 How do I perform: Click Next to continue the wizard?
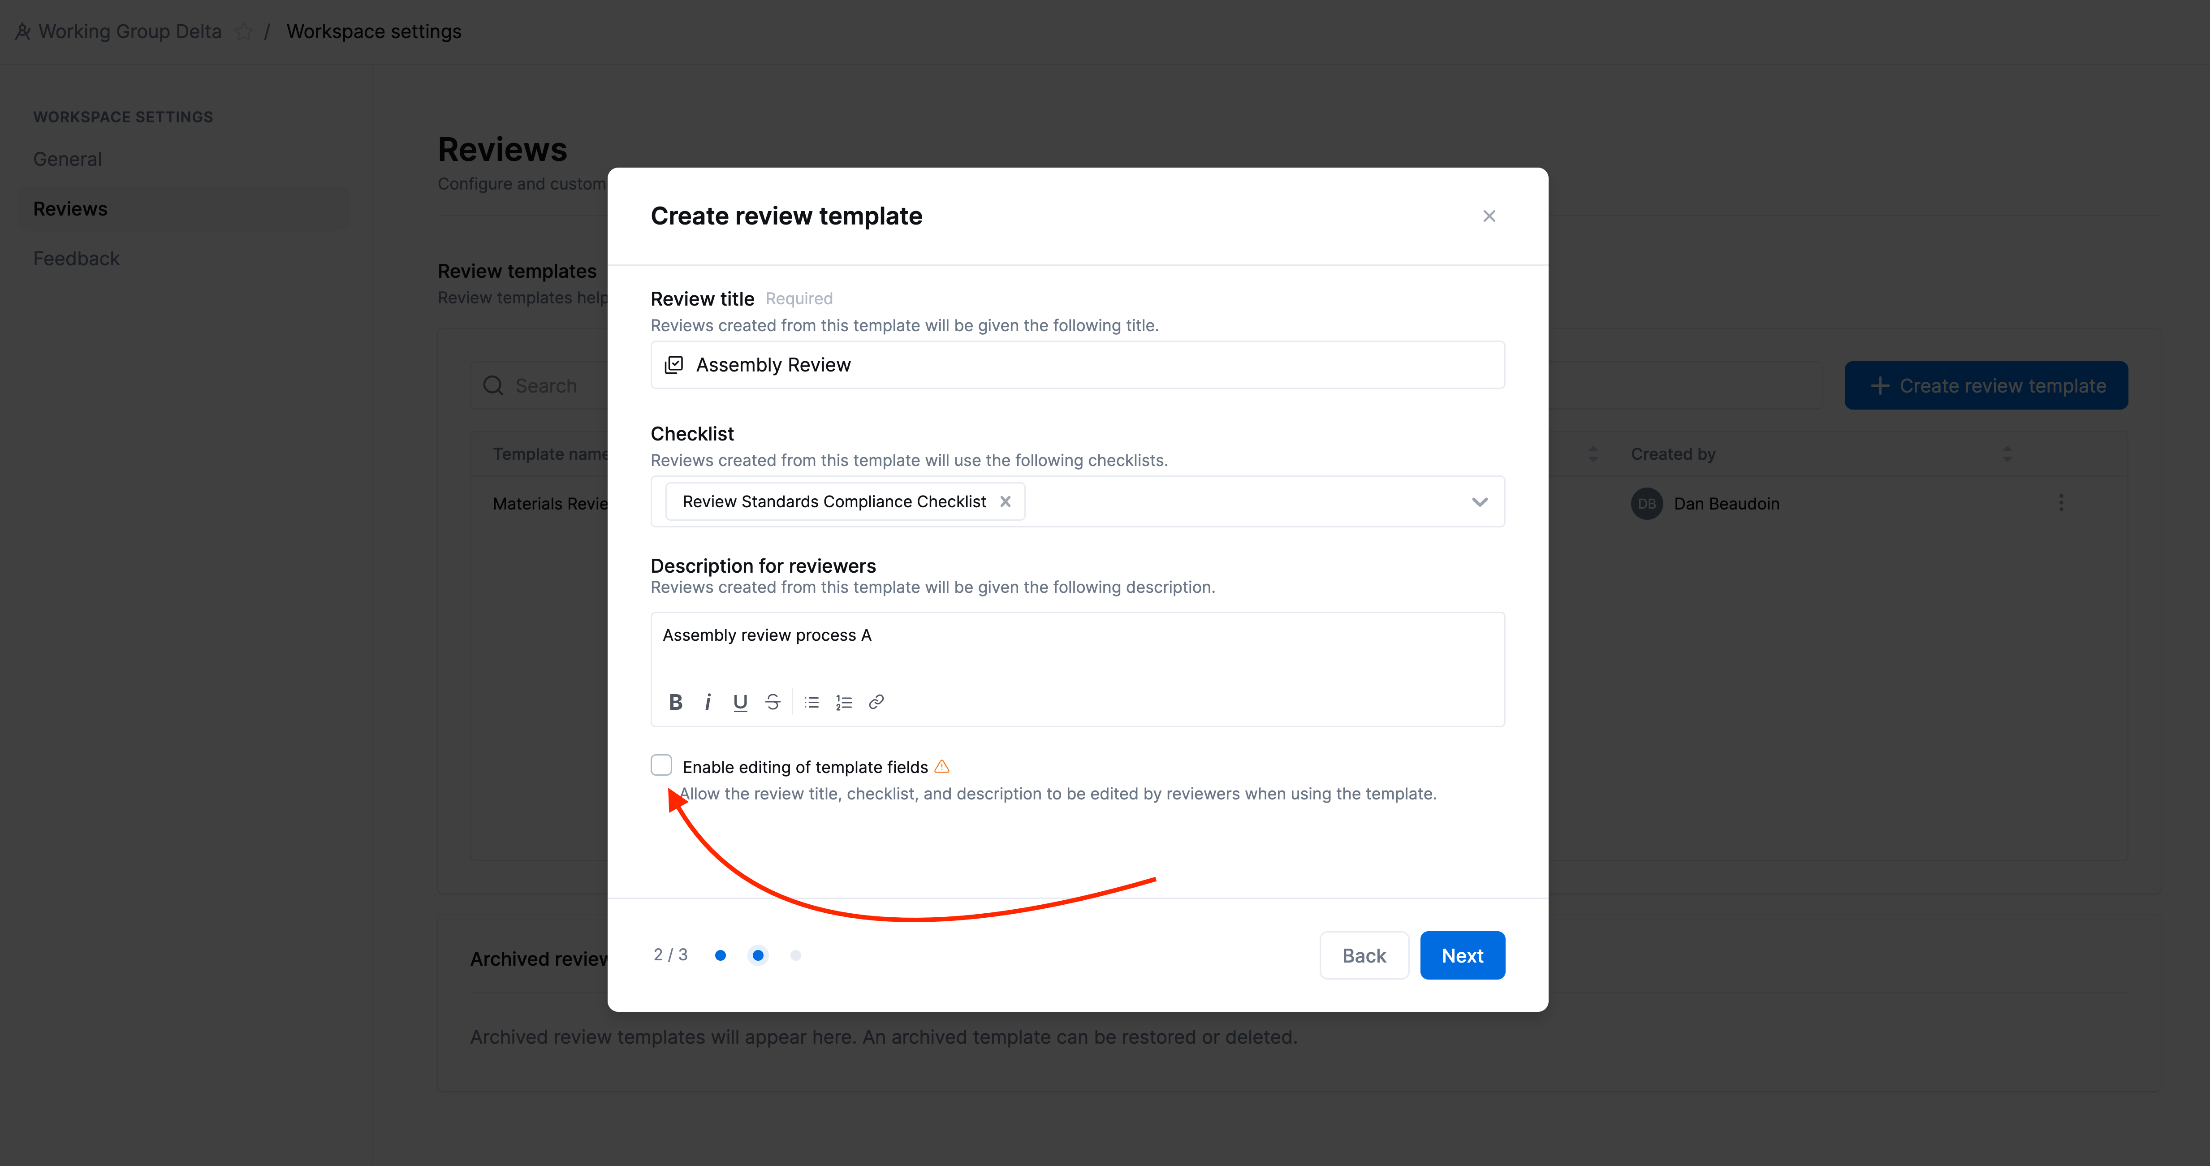coord(1462,955)
